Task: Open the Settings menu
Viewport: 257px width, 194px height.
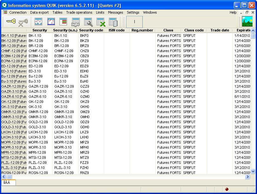Action: 133,12
